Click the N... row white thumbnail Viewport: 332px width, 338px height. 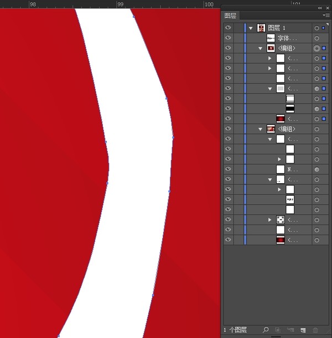click(x=281, y=169)
